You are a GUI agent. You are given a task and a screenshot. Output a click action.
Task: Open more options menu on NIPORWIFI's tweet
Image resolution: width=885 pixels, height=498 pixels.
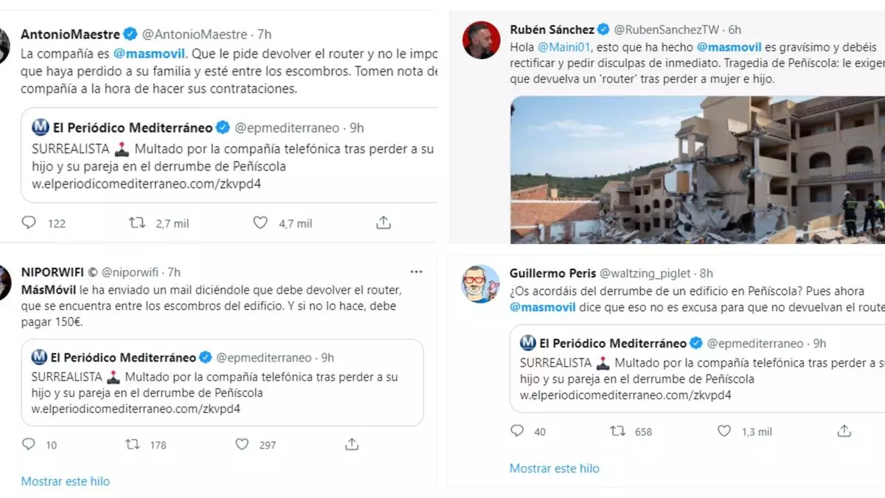click(417, 272)
